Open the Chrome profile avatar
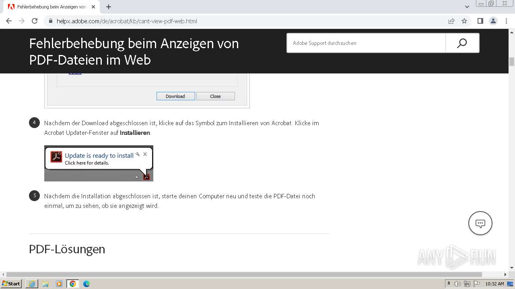Screen dimensions: 515x289 tap(493, 21)
